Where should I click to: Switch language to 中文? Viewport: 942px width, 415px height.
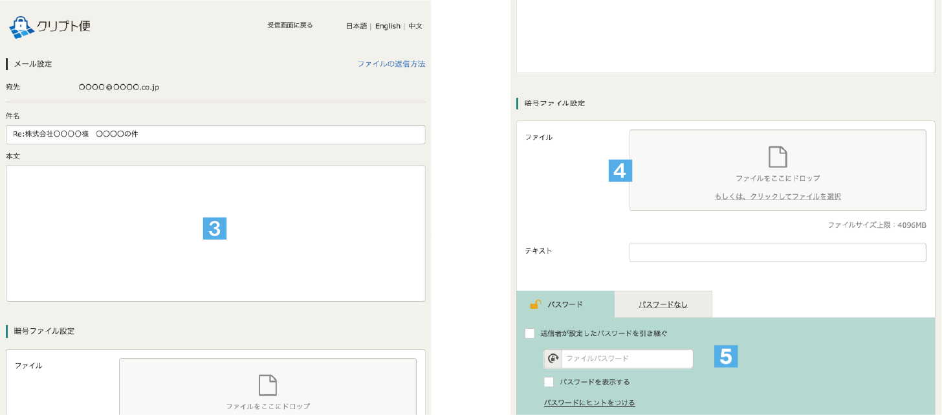[415, 26]
